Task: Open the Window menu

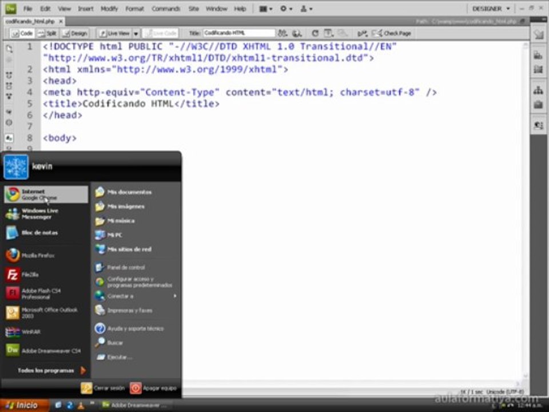Action: pyautogui.click(x=216, y=9)
